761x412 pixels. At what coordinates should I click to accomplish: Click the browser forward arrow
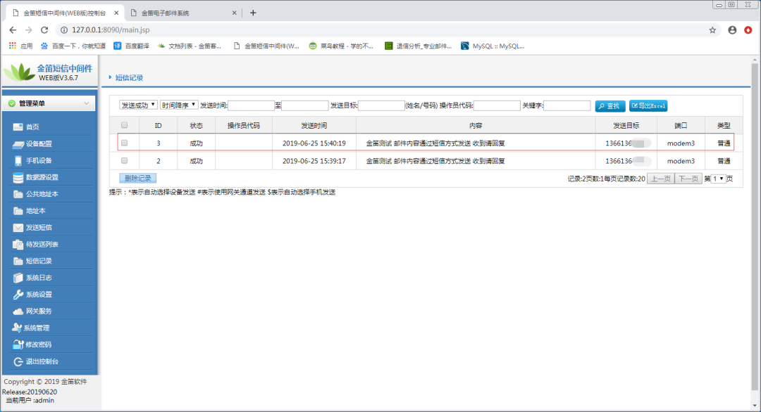(x=29, y=30)
